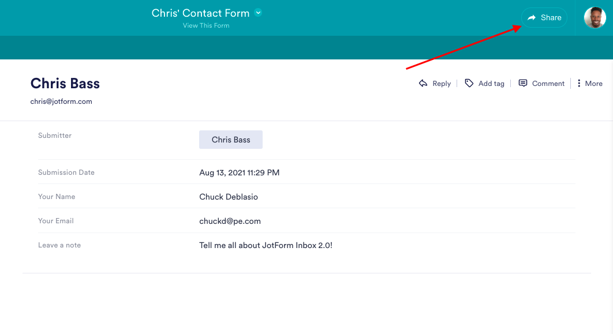Click the Share arrow icon
This screenshot has width=613, height=334.
pos(532,18)
